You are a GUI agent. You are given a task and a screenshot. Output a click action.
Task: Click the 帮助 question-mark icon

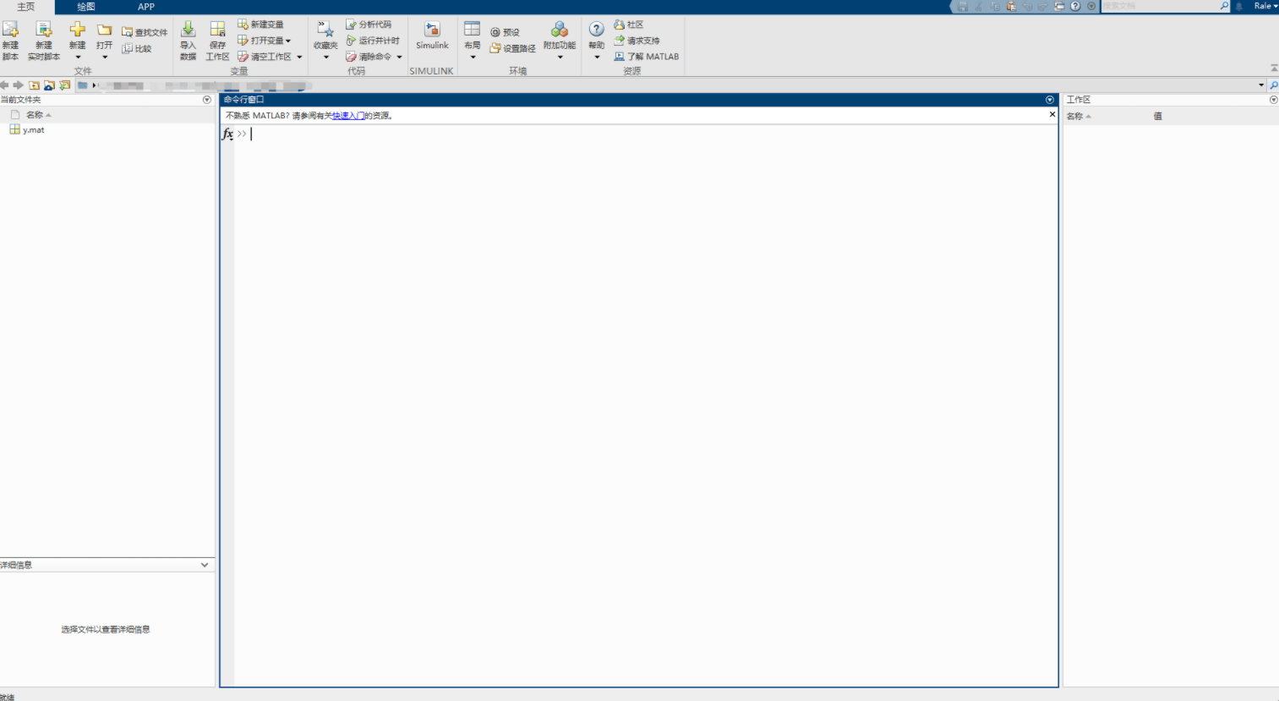tap(597, 30)
